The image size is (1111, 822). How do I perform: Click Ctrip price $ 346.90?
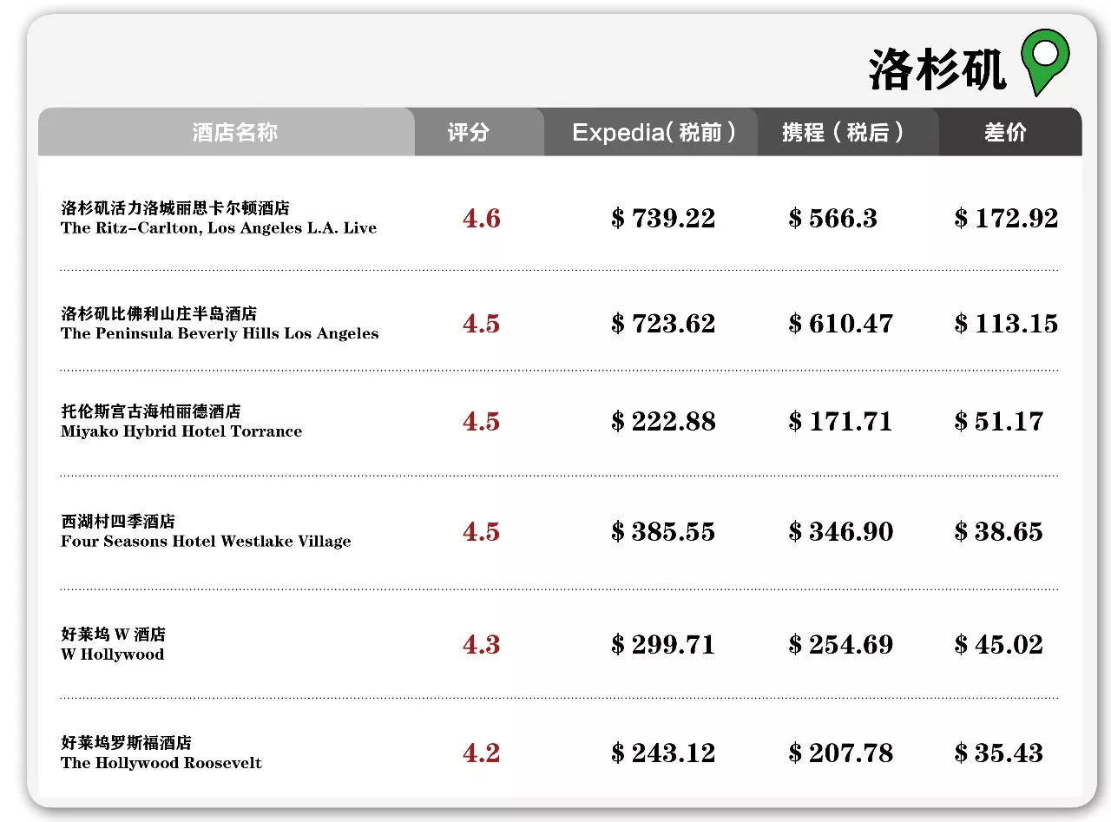841,532
